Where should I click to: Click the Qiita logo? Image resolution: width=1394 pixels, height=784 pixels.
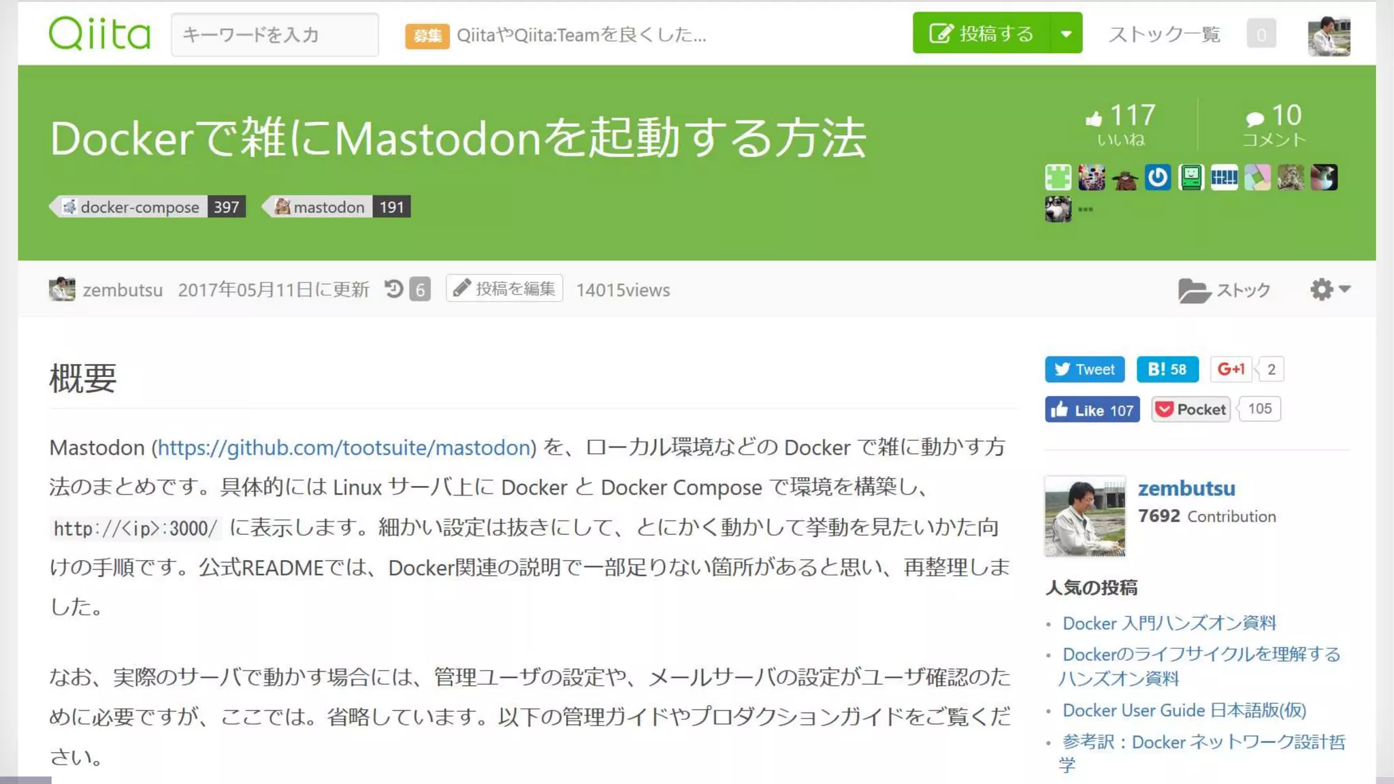[99, 34]
